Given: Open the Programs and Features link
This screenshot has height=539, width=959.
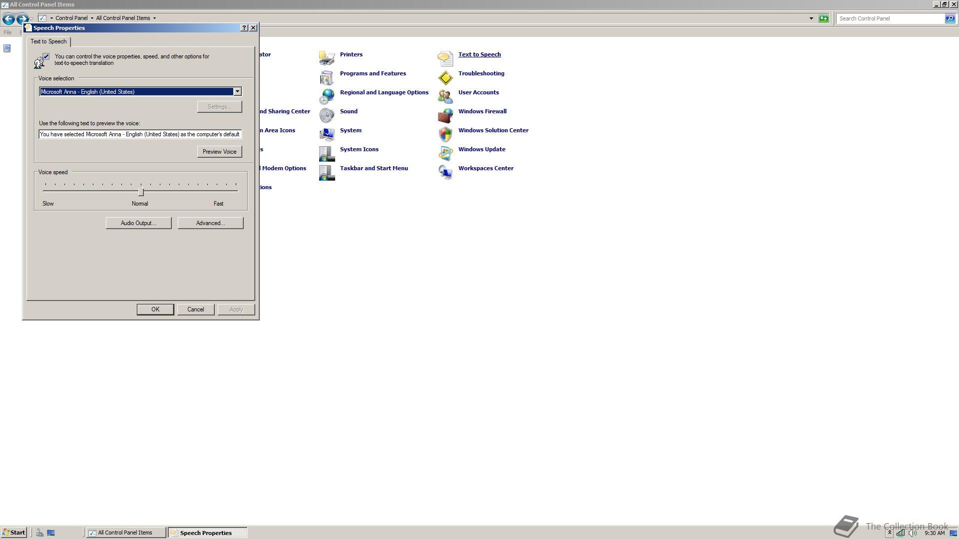Looking at the screenshot, I should point(373,73).
